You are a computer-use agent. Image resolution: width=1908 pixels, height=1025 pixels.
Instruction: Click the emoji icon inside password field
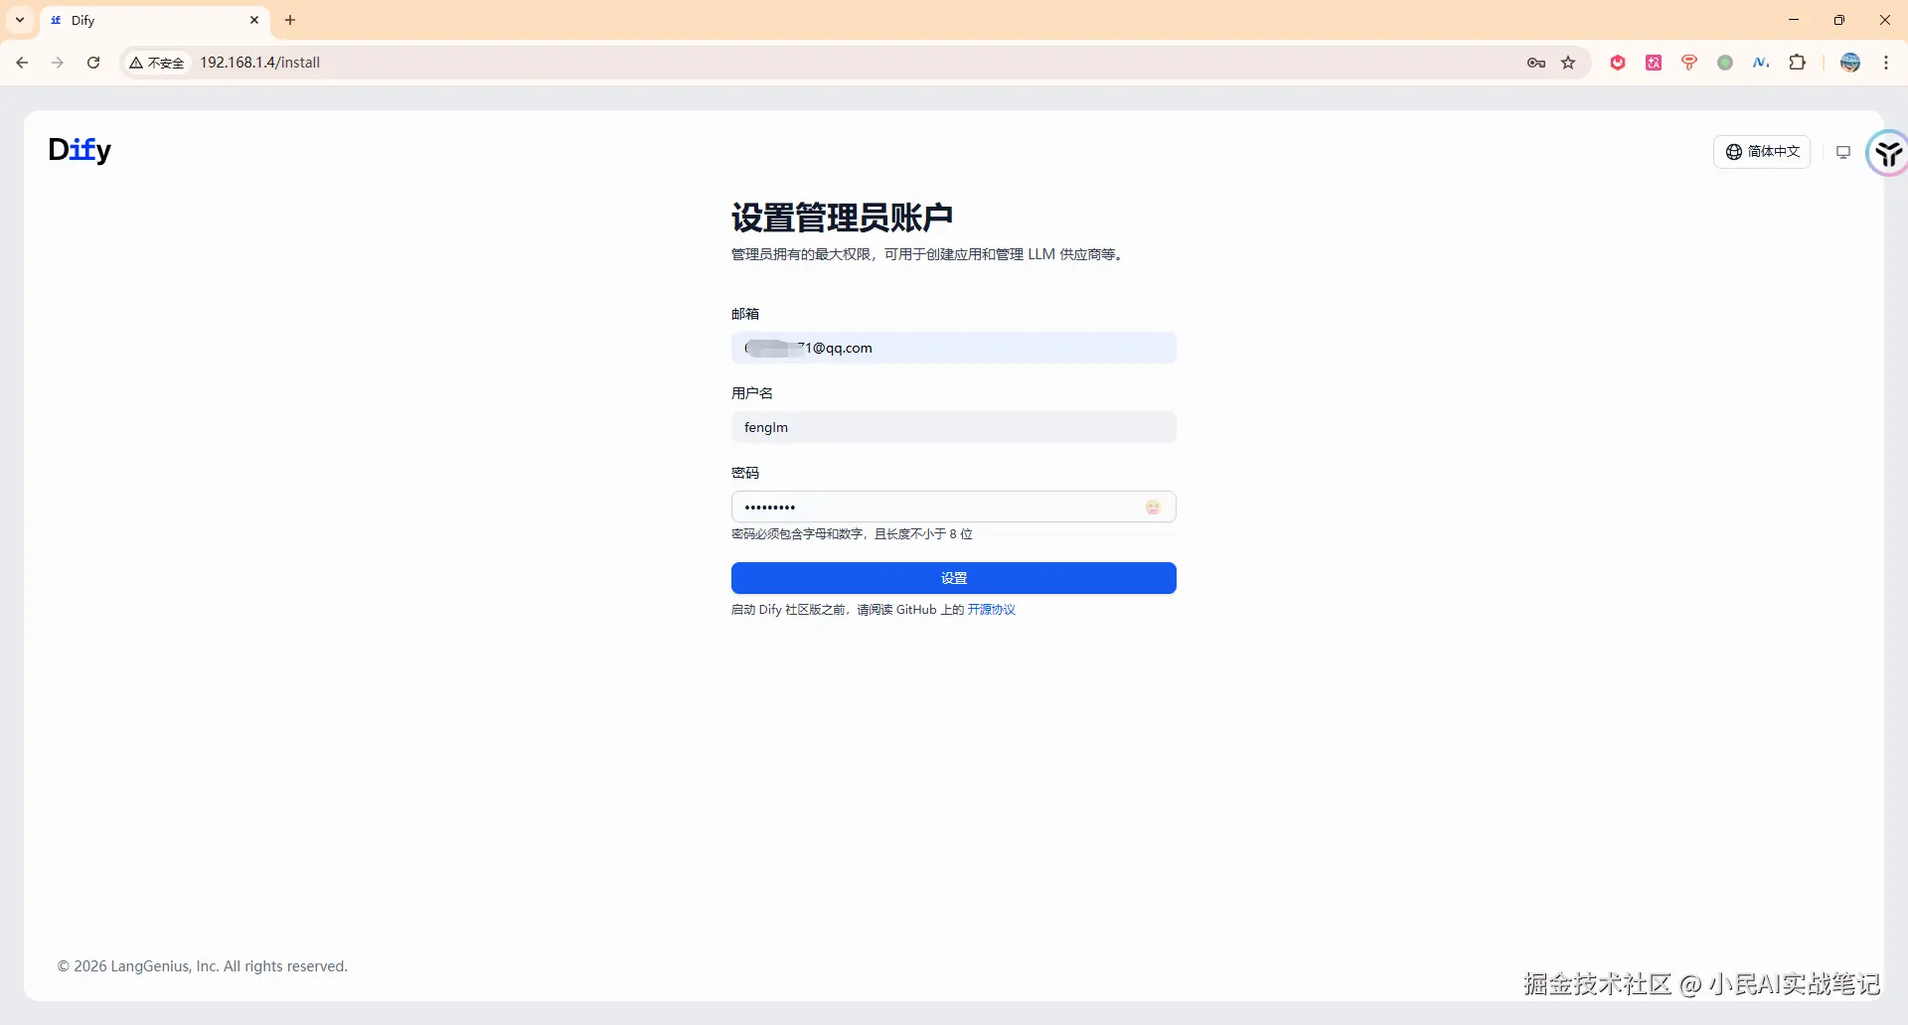point(1153,508)
